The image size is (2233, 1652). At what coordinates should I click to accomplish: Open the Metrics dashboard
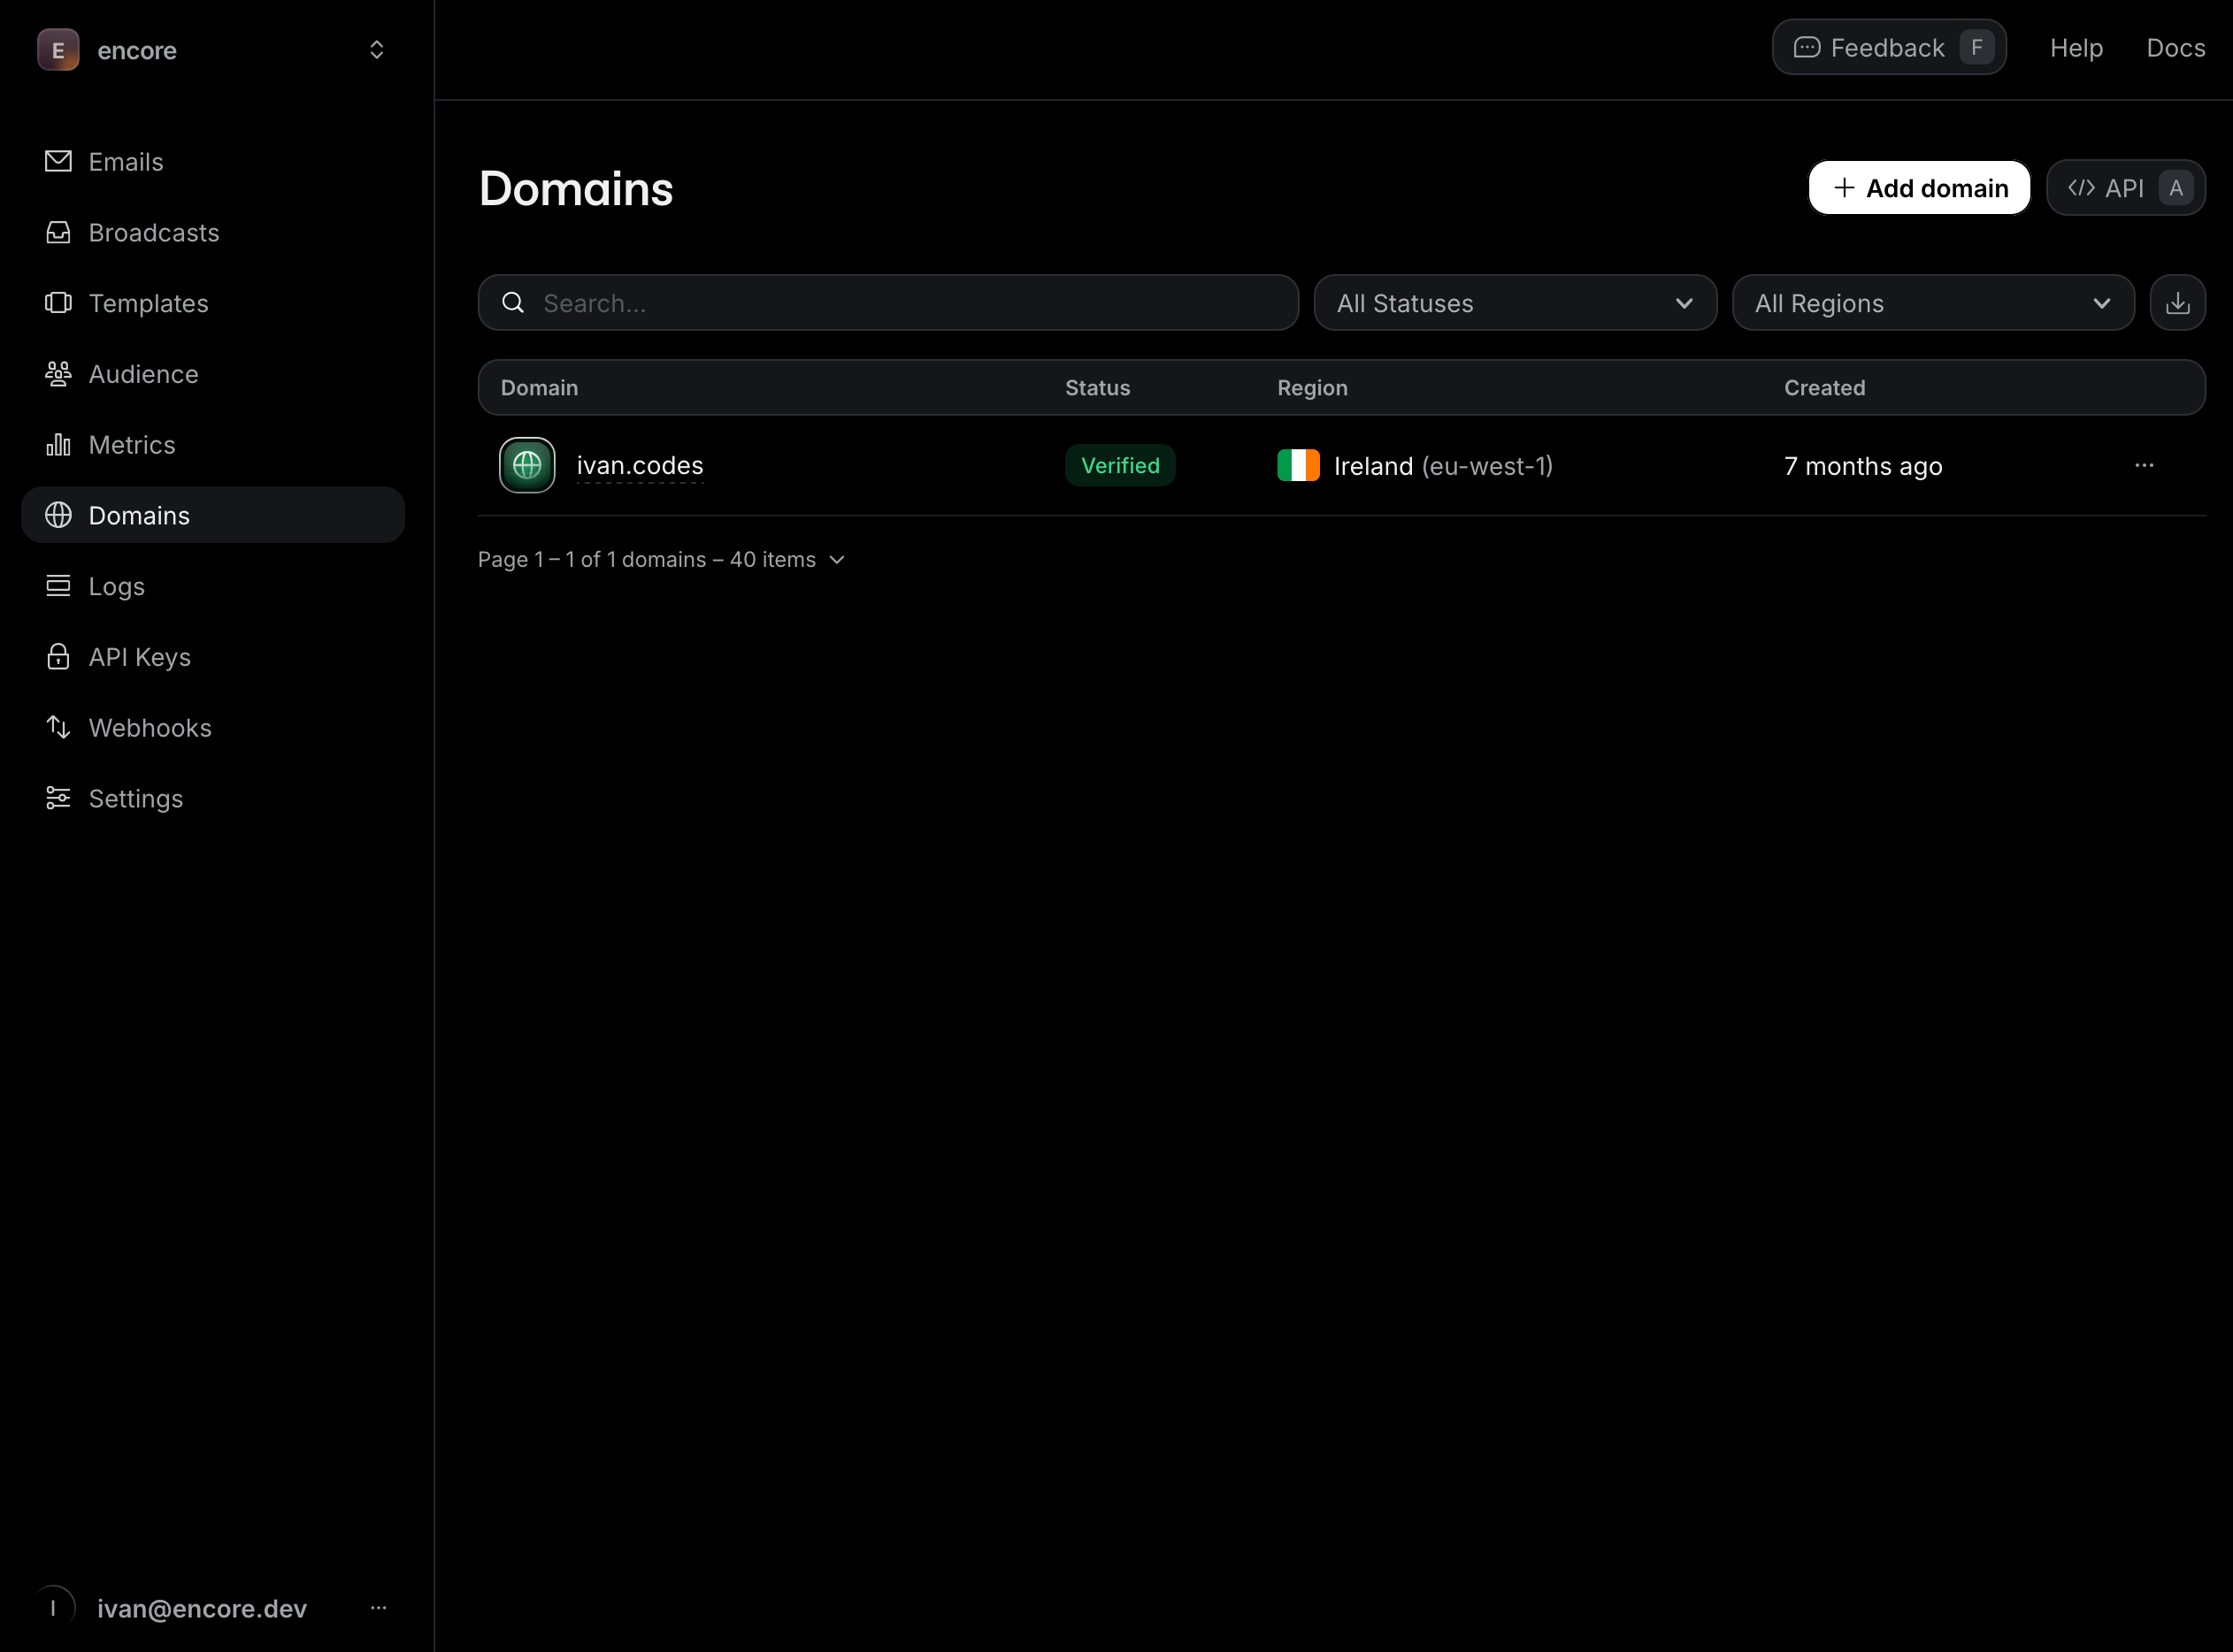coord(131,444)
